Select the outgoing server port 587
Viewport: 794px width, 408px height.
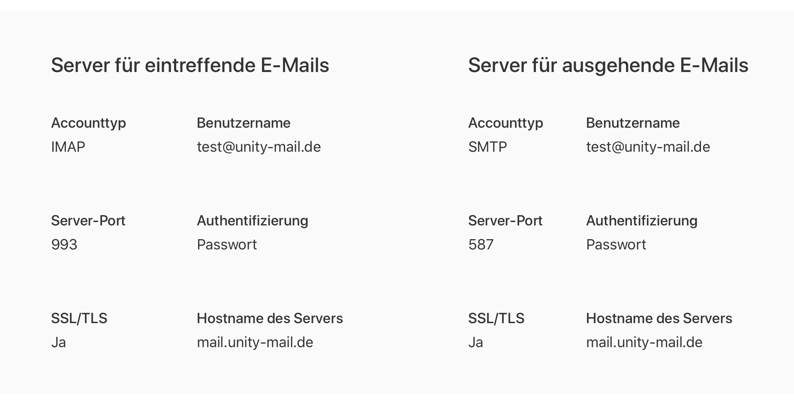[x=481, y=245]
